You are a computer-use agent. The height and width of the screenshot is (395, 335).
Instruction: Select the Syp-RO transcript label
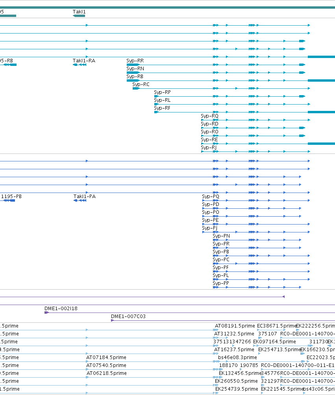coord(209,132)
